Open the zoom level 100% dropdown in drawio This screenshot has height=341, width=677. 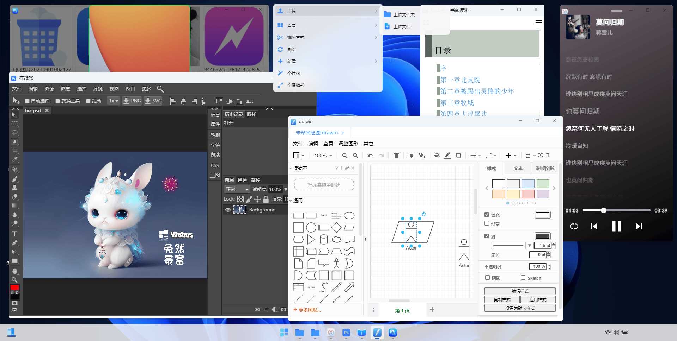(x=322, y=155)
